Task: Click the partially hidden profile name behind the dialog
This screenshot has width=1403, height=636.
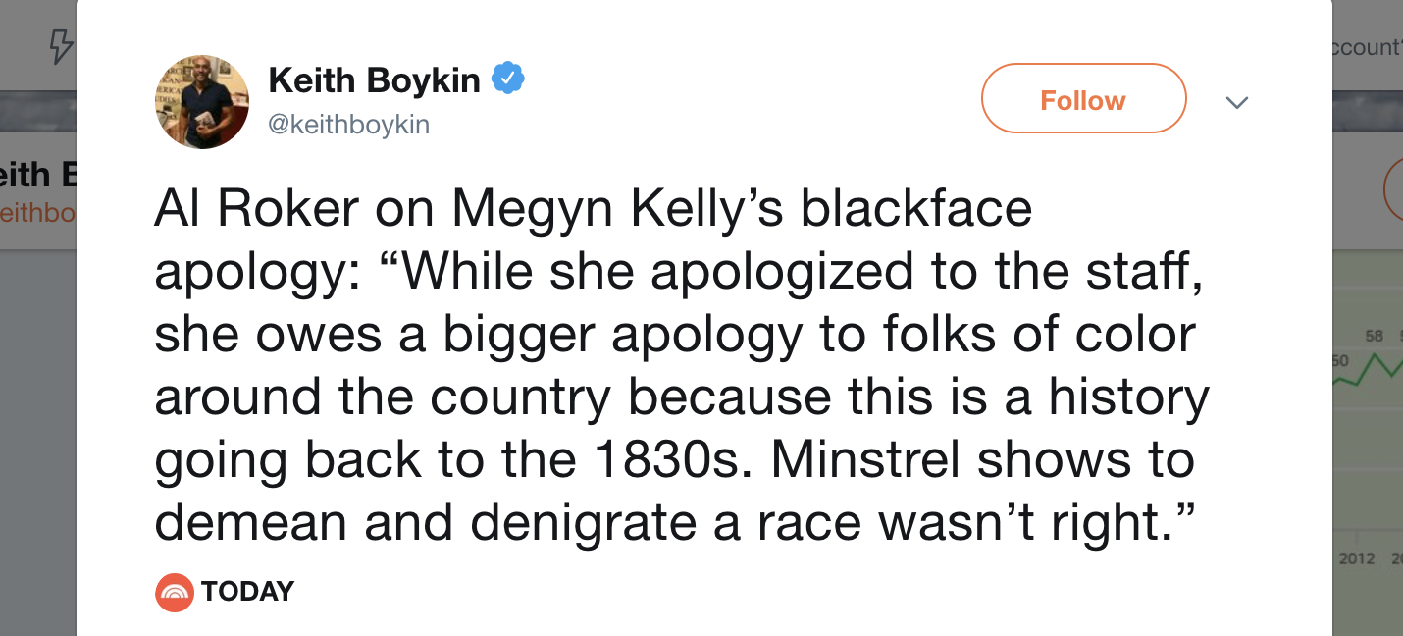Action: (x=38, y=175)
